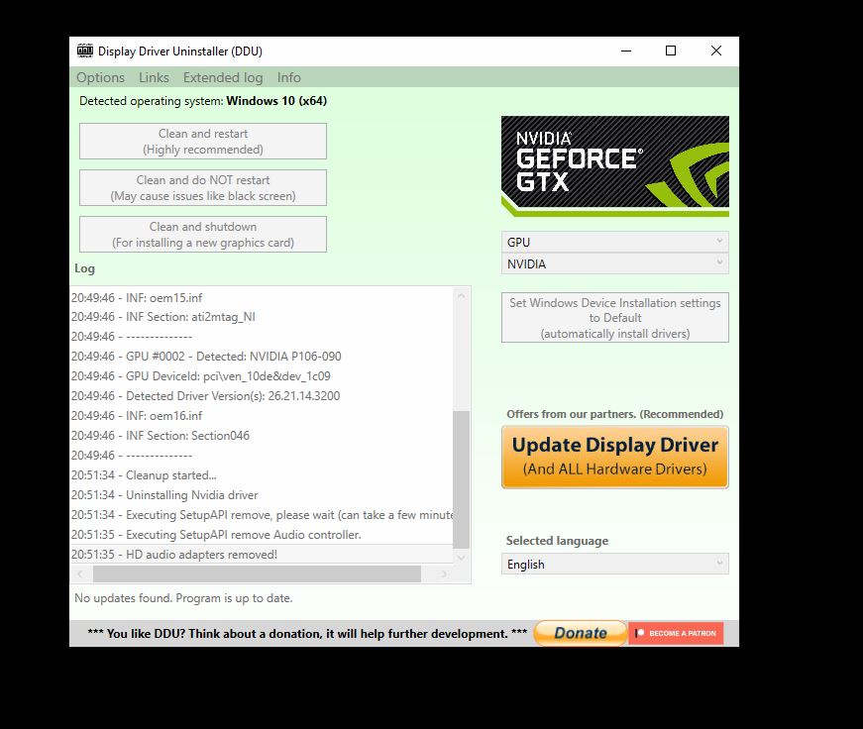This screenshot has height=729, width=863.
Task: Click 'Detected operating system' text
Action: coord(203,101)
